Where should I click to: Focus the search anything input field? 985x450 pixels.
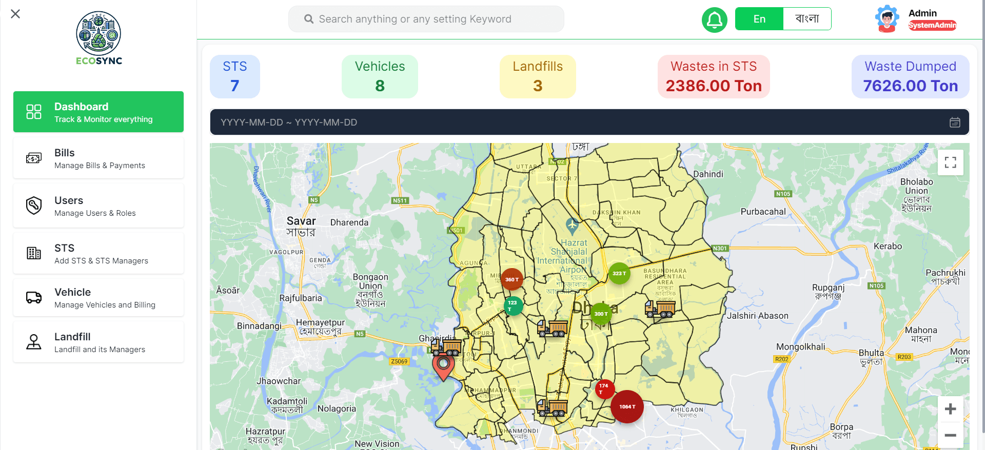pos(426,19)
